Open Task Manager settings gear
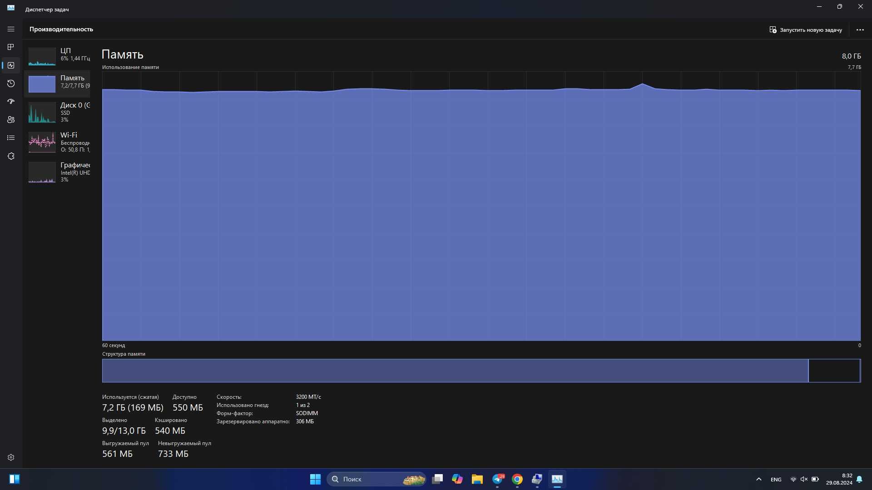This screenshot has width=872, height=490. click(x=11, y=457)
